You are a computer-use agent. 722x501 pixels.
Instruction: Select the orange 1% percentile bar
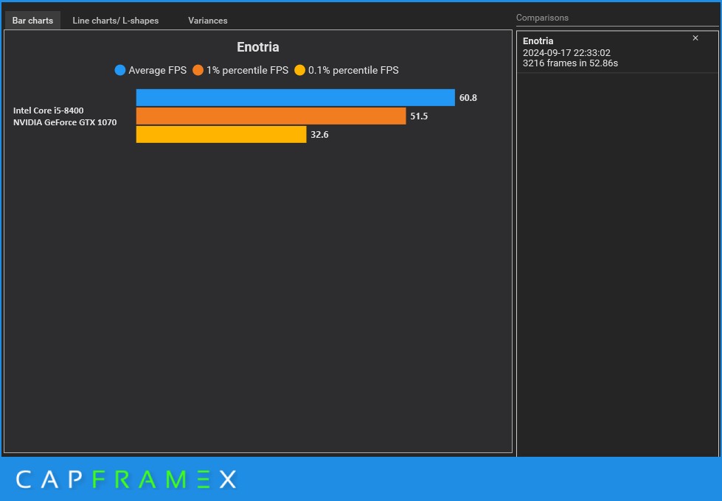coord(271,116)
